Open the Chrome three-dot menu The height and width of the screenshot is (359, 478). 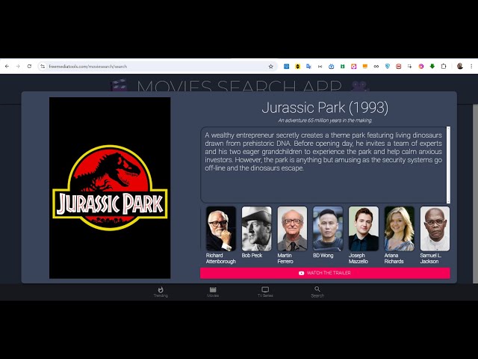pyautogui.click(x=471, y=66)
